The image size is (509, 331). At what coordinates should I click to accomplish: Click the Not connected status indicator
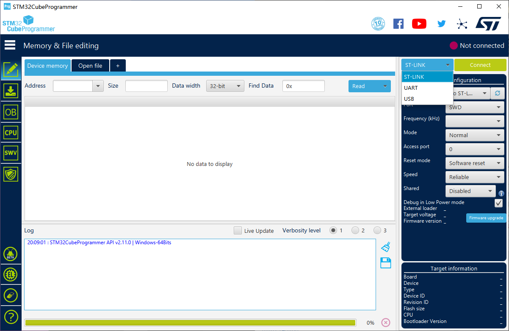[x=477, y=45]
